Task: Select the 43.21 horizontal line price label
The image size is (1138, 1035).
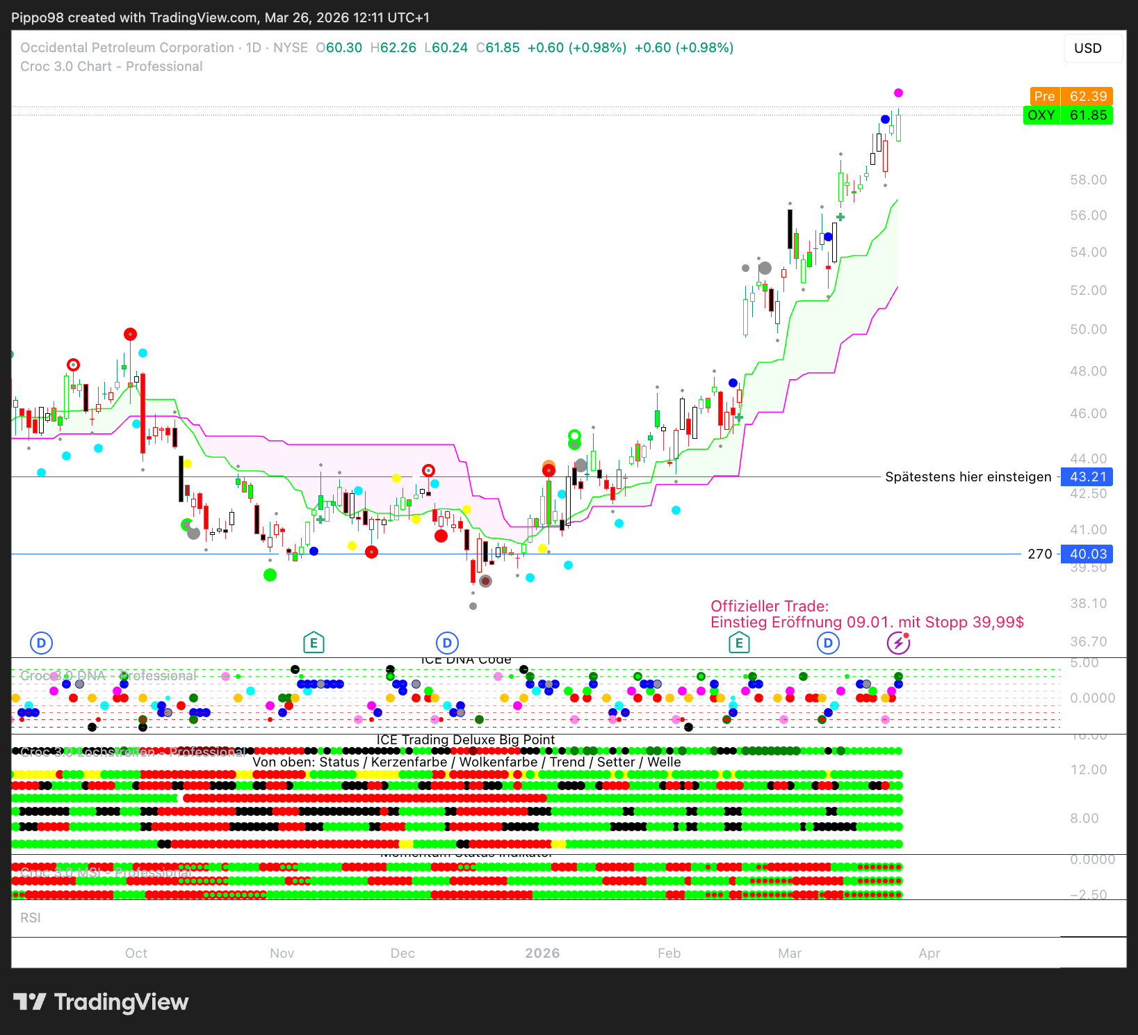Action: [1087, 477]
